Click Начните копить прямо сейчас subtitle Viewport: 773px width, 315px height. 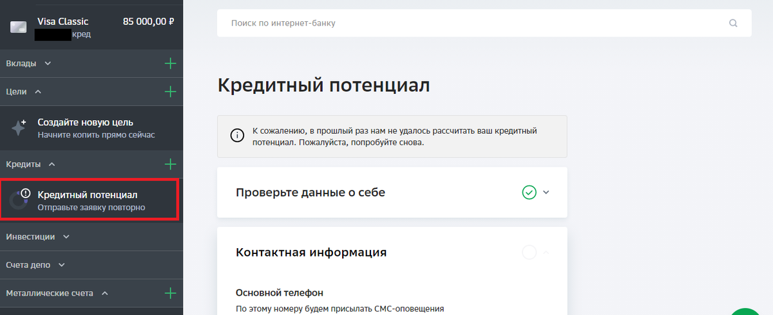coord(96,135)
